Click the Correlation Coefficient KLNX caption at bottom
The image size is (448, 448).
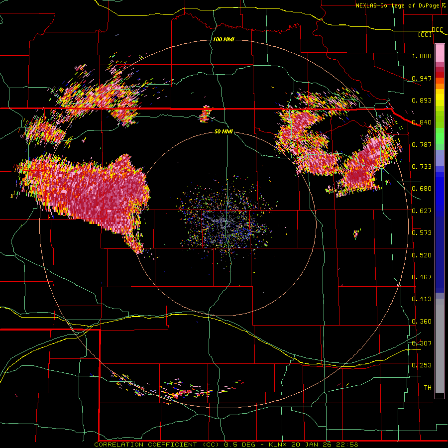click(226, 445)
